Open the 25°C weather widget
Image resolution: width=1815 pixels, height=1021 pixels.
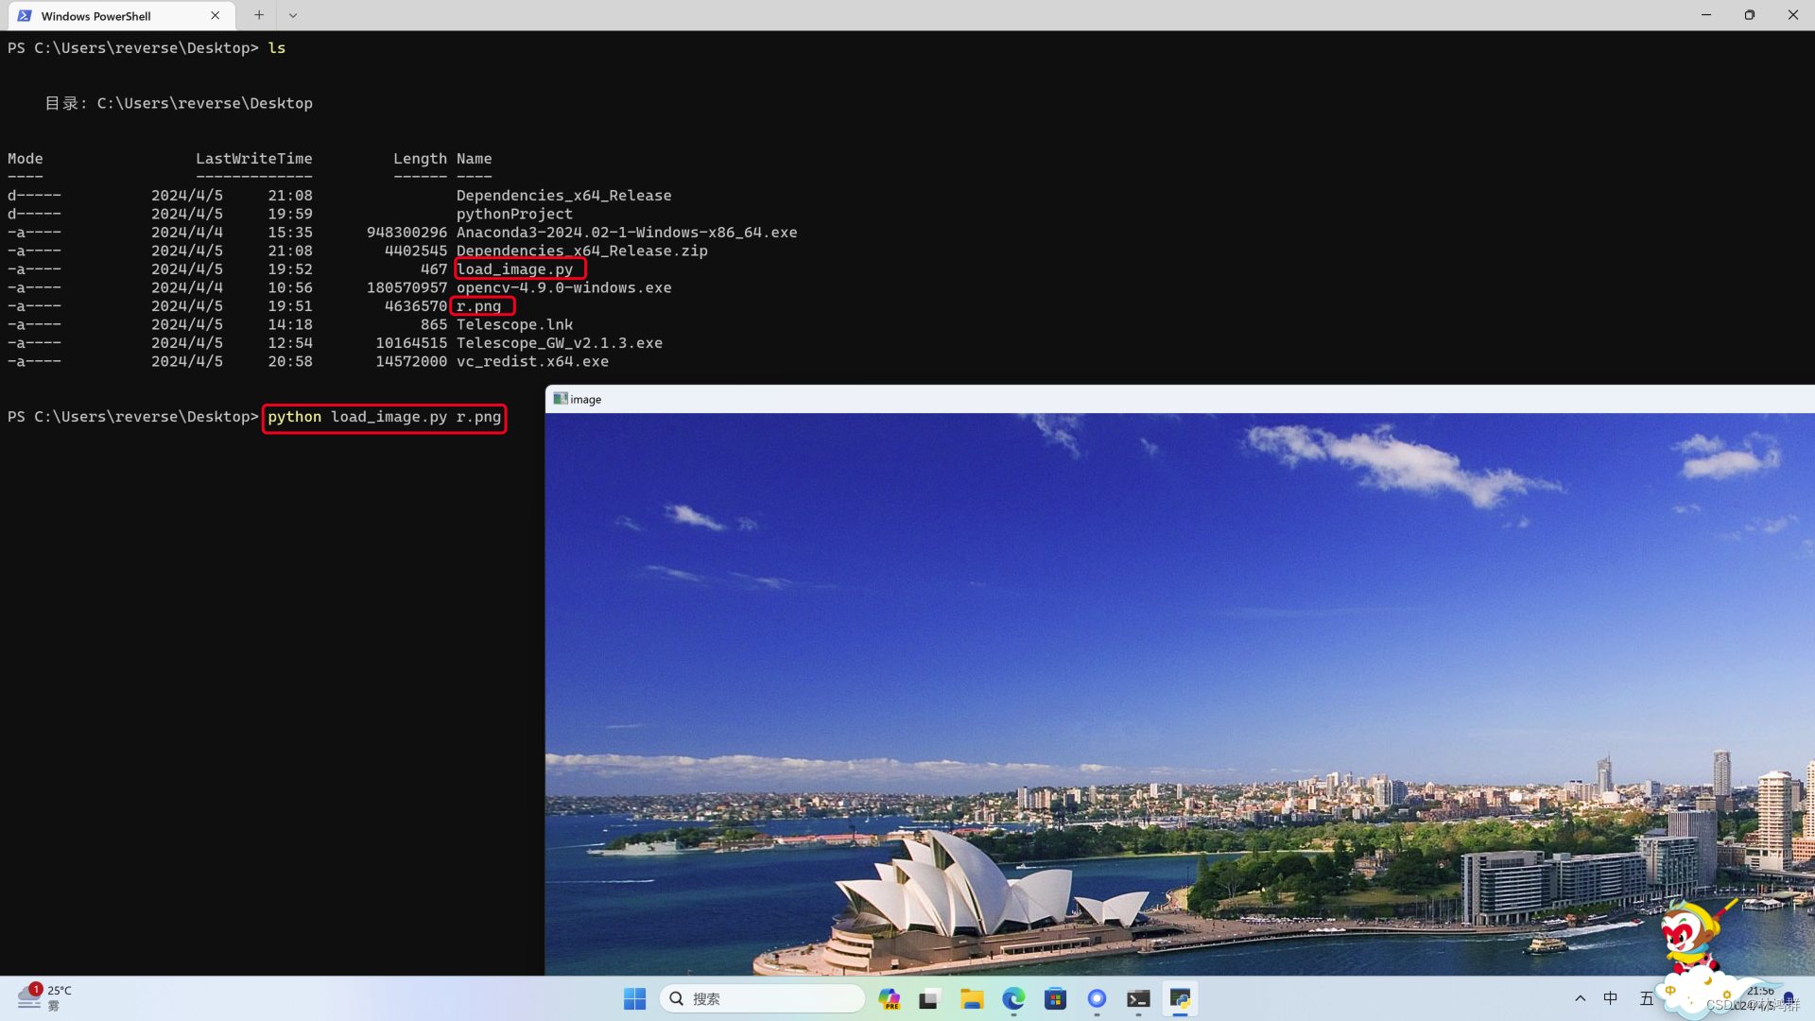pos(43,997)
